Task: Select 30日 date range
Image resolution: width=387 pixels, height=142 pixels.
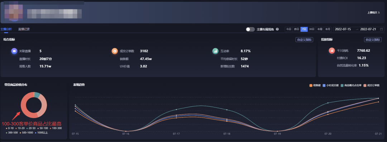Action: pyautogui.click(x=312, y=29)
